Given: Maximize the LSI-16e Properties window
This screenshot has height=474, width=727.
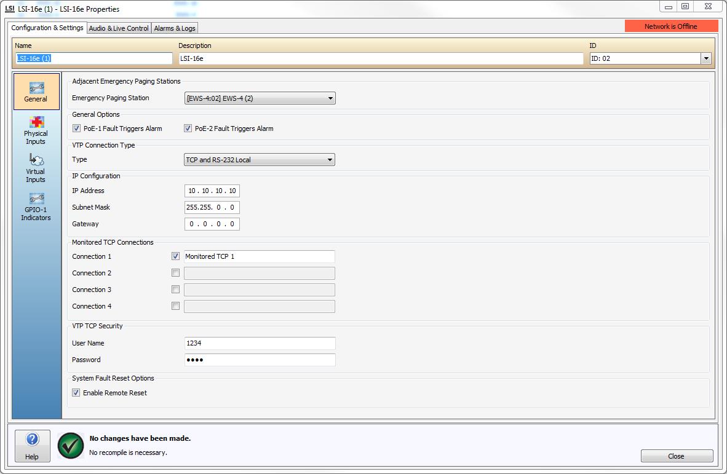Looking at the screenshot, I should point(685,7).
